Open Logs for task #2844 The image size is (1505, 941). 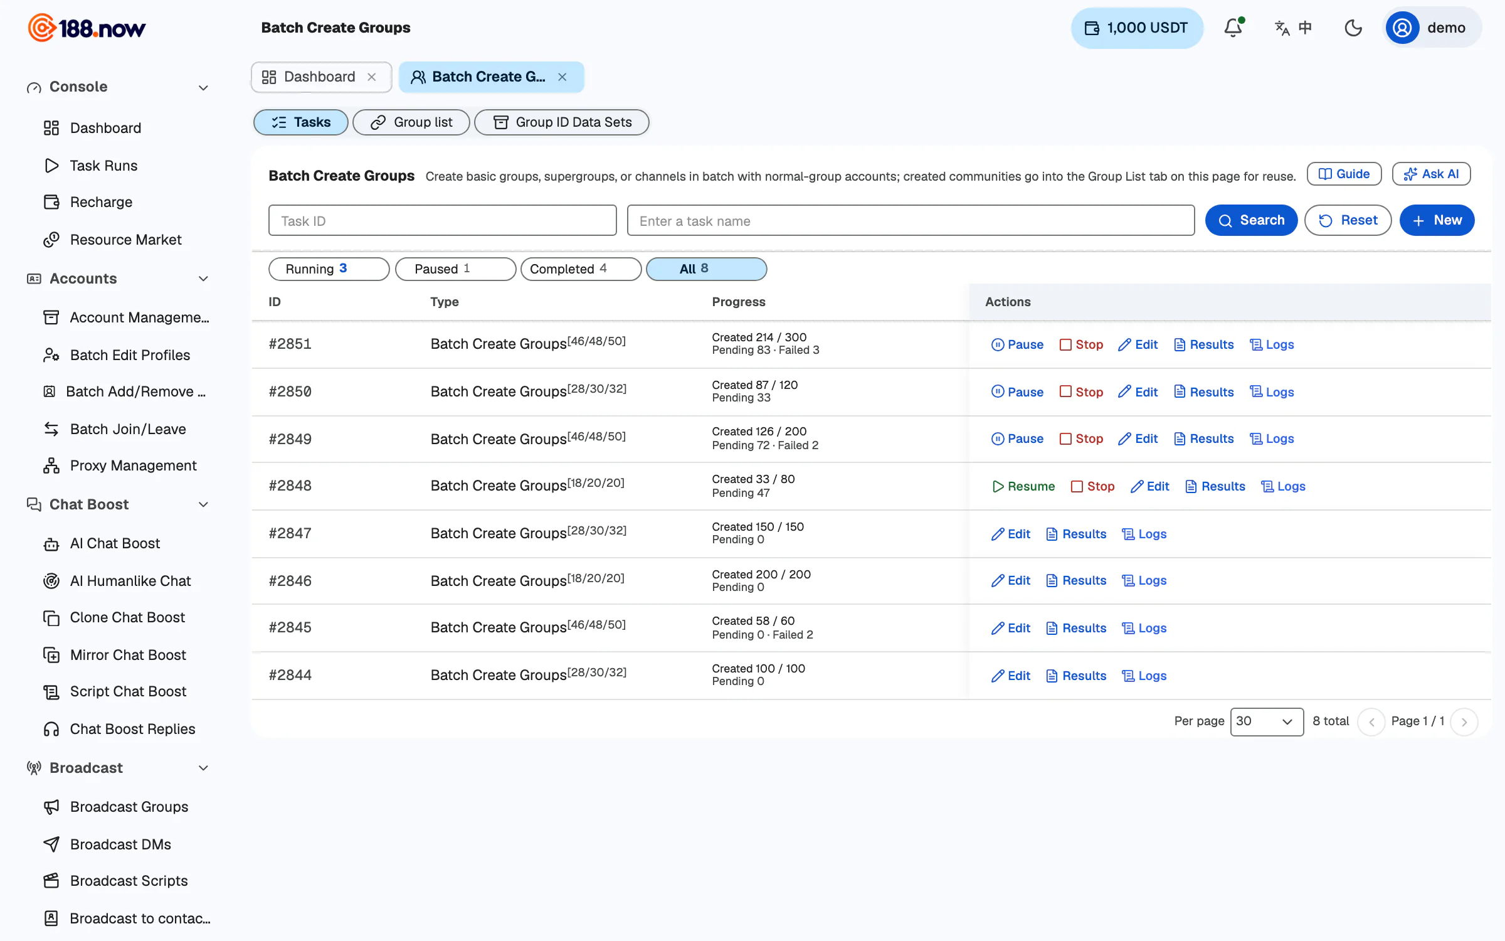(1144, 676)
